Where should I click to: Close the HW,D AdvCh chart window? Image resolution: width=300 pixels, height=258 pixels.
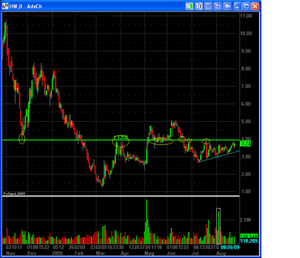pos(255,6)
